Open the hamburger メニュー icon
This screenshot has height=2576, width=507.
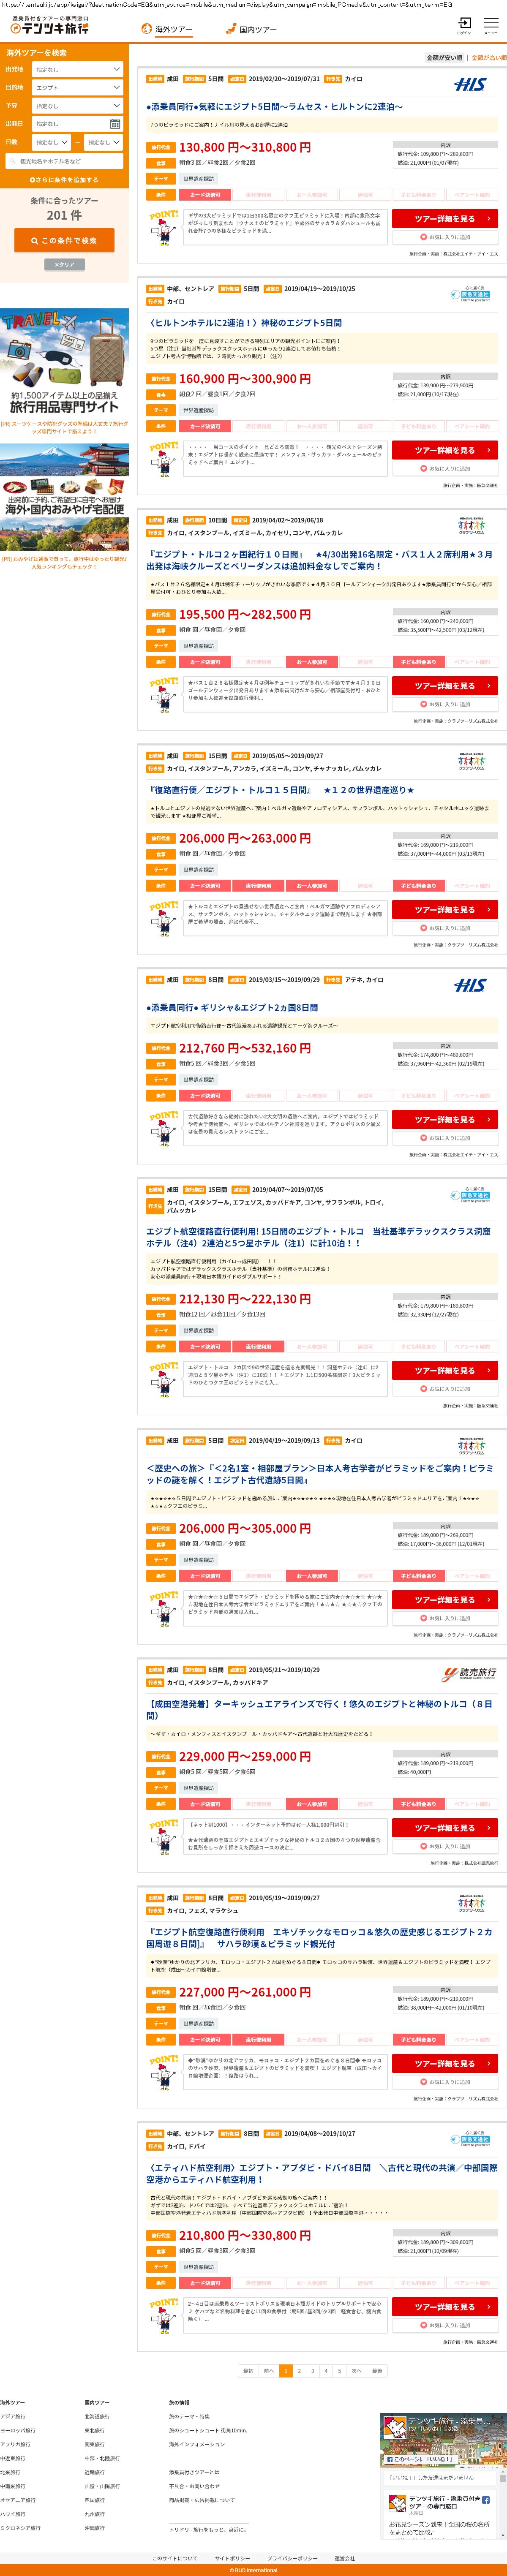[491, 24]
